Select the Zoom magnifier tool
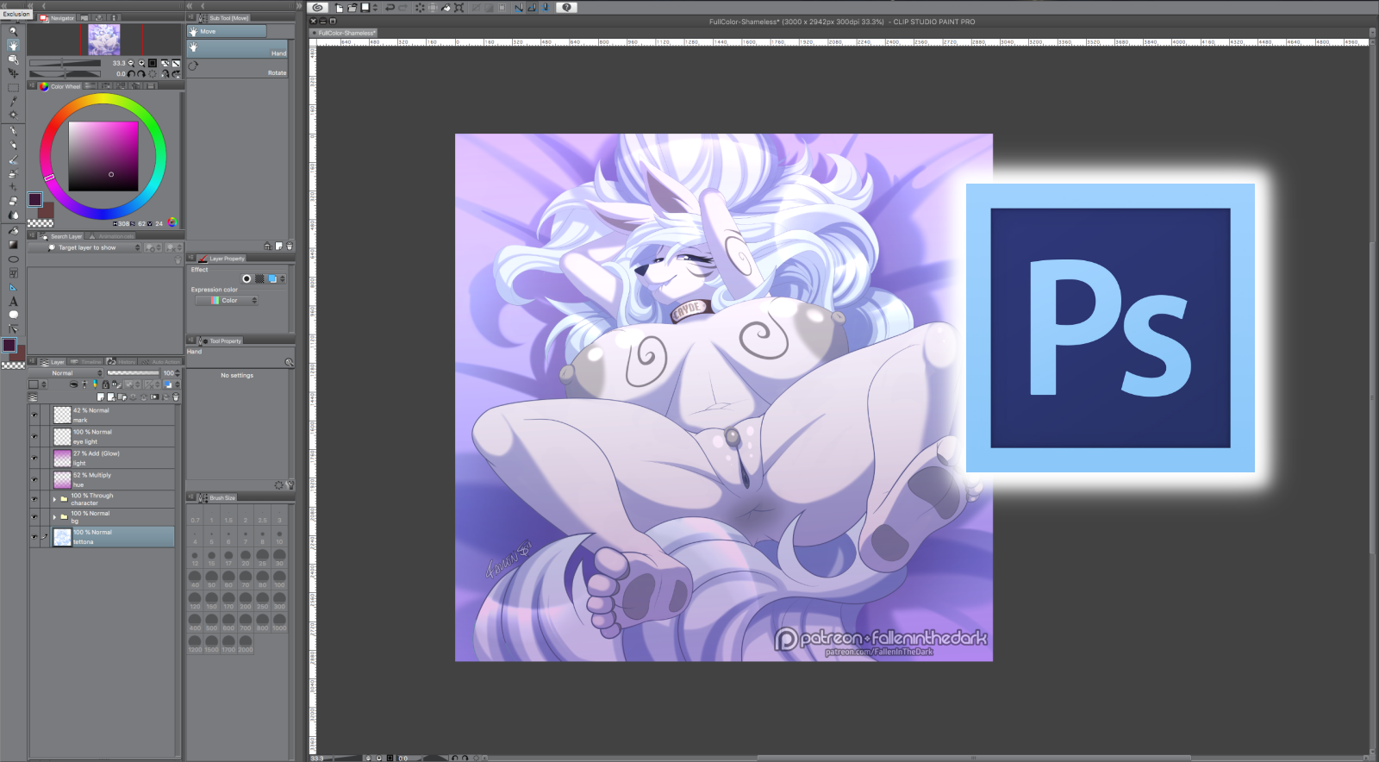 click(x=13, y=31)
